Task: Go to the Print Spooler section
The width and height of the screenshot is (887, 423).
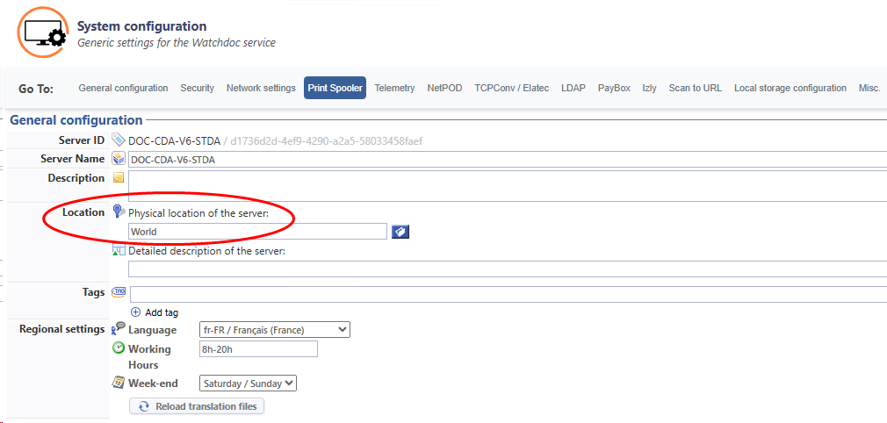Action: tap(335, 88)
